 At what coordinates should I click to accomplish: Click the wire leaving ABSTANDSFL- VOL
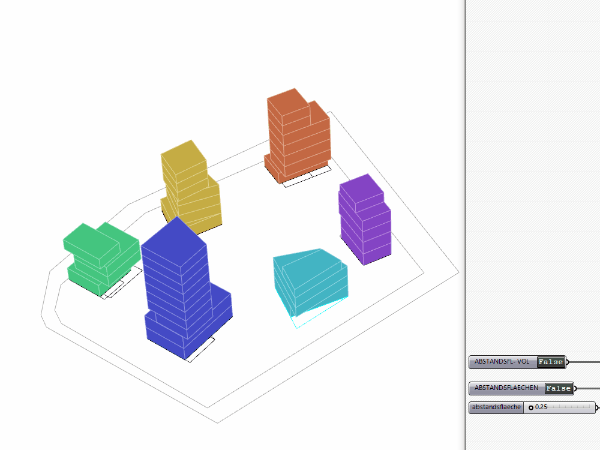click(x=585, y=362)
